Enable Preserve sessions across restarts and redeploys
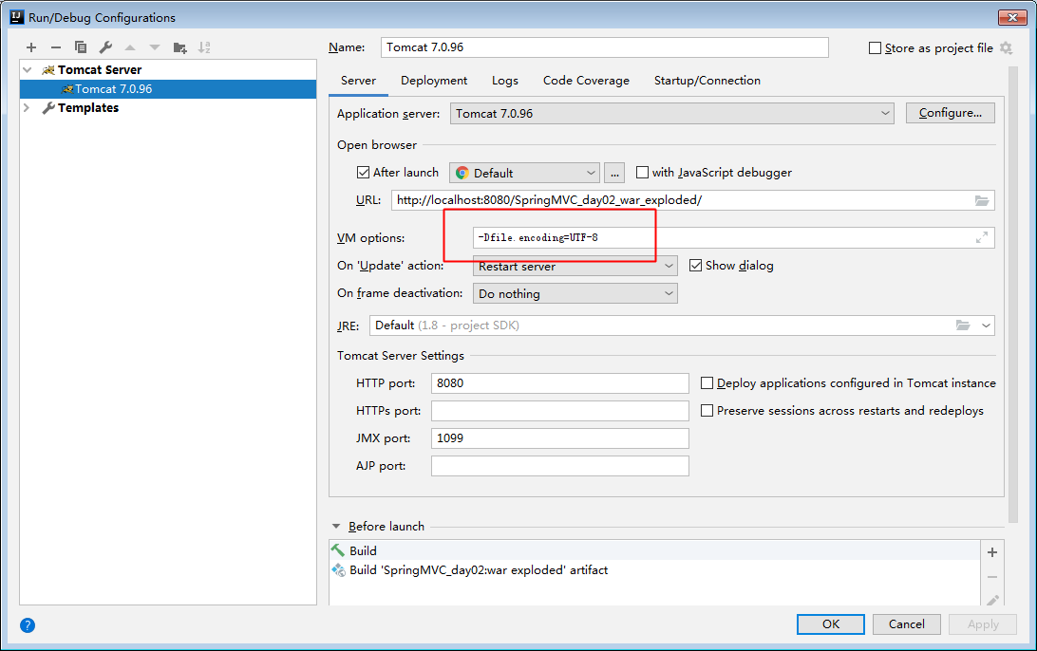1037x651 pixels. pos(707,411)
